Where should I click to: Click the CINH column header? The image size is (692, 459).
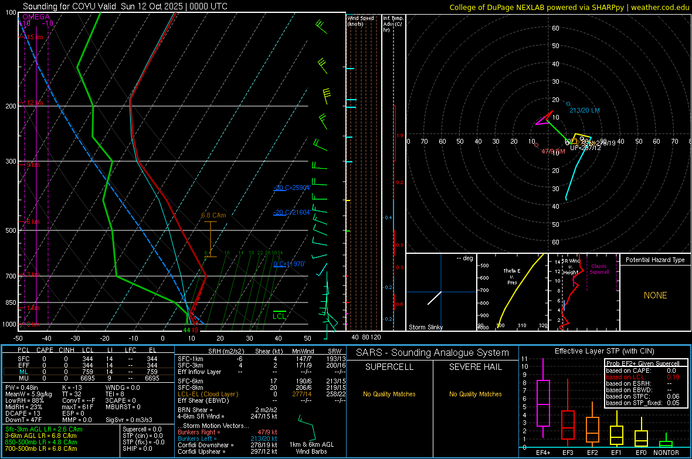(x=67, y=350)
